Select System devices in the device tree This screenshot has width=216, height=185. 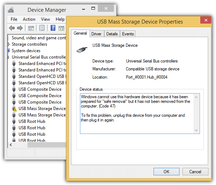tap(26, 51)
